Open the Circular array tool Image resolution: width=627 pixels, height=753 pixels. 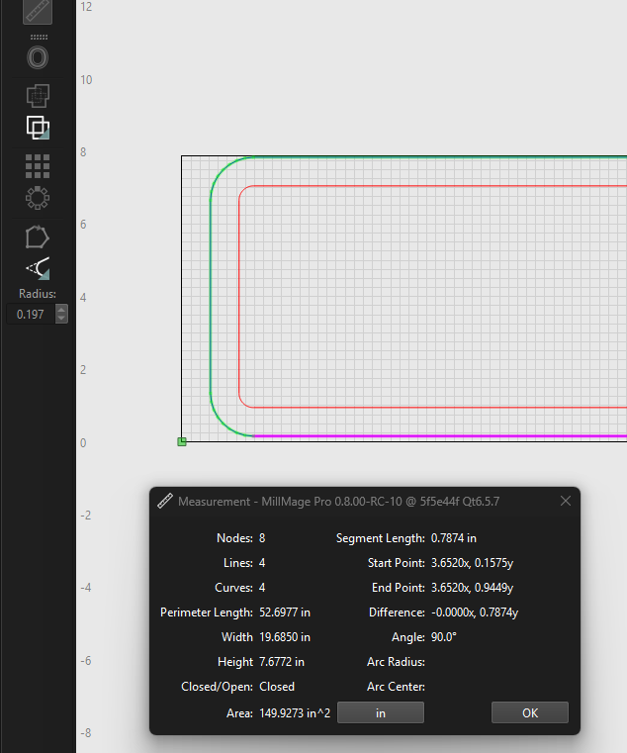coord(38,197)
